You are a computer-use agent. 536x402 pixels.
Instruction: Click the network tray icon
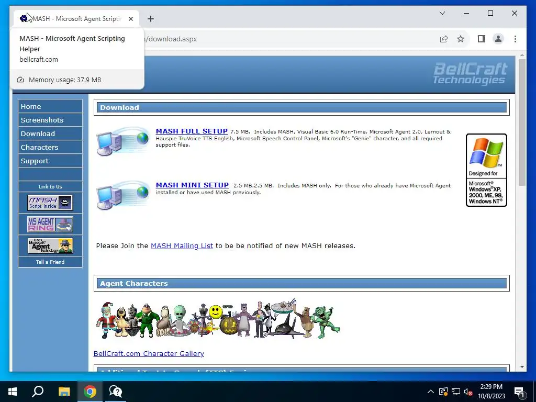tap(456, 392)
